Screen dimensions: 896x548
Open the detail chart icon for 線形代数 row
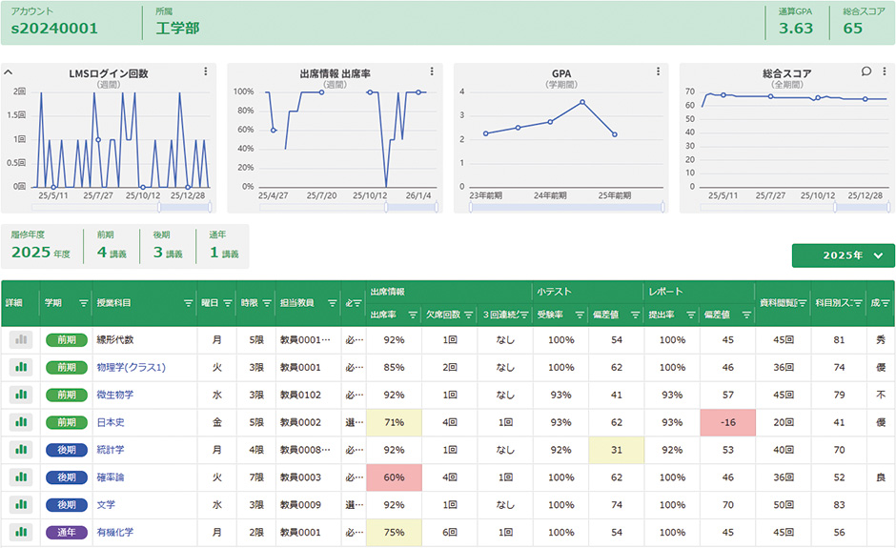point(20,339)
